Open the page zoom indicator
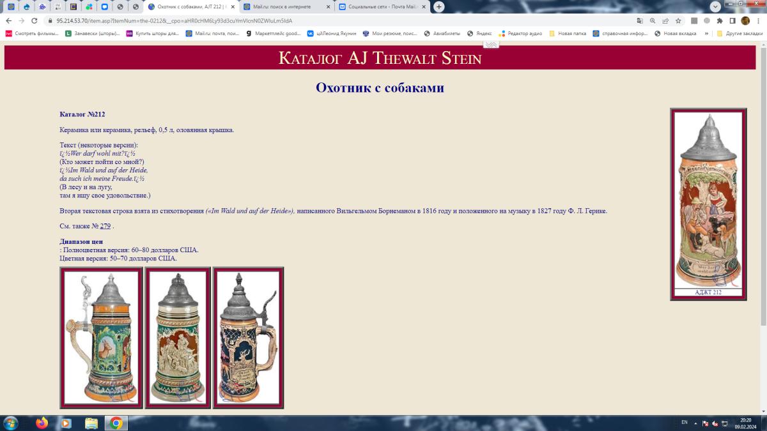This screenshot has width=767, height=431. tap(653, 20)
